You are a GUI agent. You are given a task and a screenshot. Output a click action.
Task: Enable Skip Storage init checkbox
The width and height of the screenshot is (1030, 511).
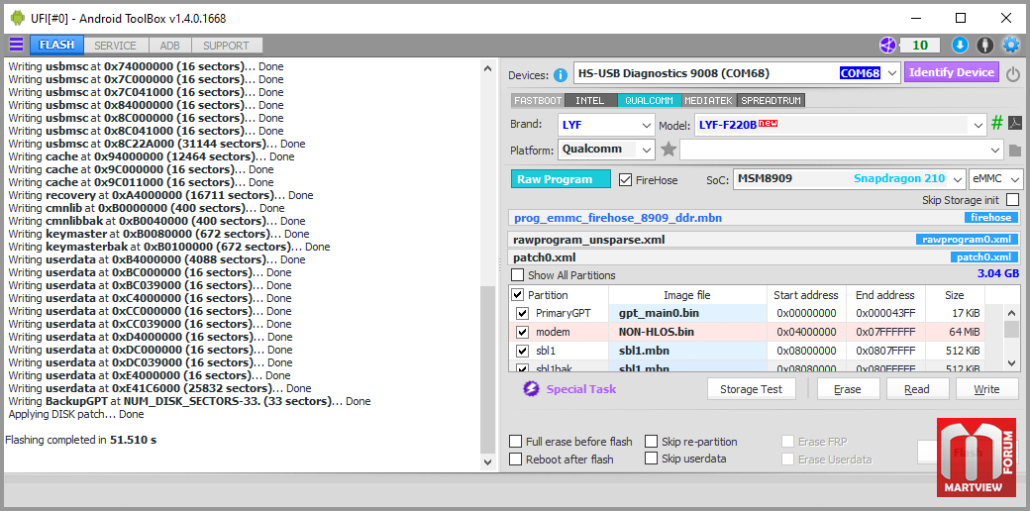1013,200
